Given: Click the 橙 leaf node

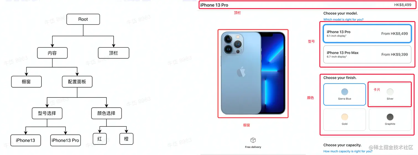Looking at the screenshot, I should click(126, 139).
